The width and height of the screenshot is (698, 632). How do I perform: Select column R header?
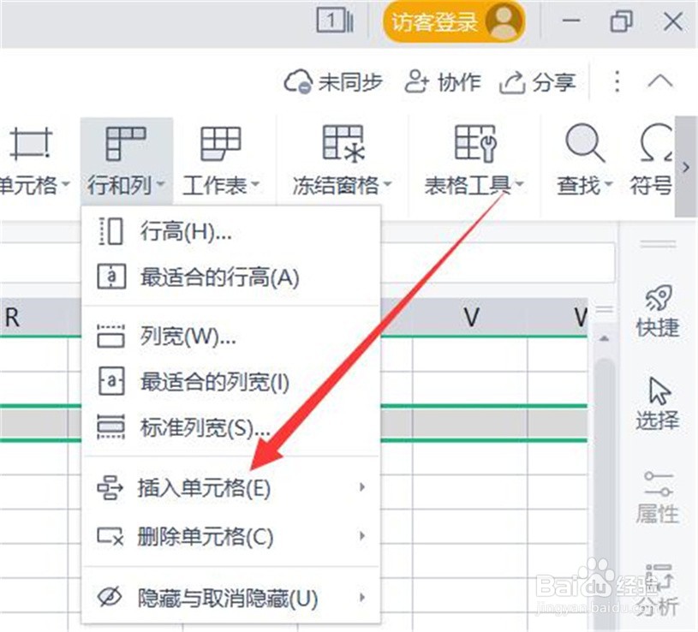(x=34, y=317)
